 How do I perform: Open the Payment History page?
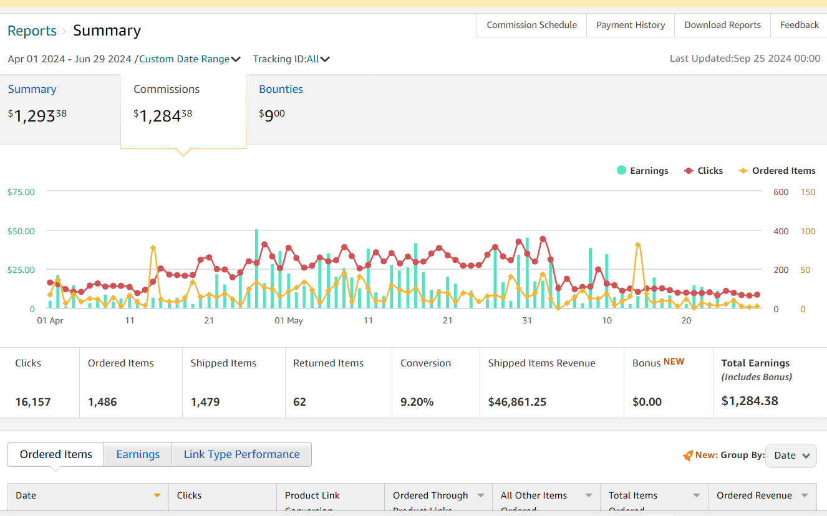pos(631,25)
